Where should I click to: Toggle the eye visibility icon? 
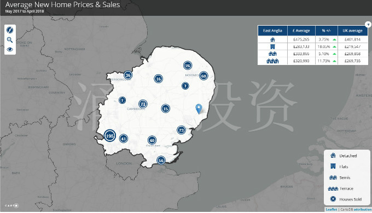pyautogui.click(x=10, y=49)
